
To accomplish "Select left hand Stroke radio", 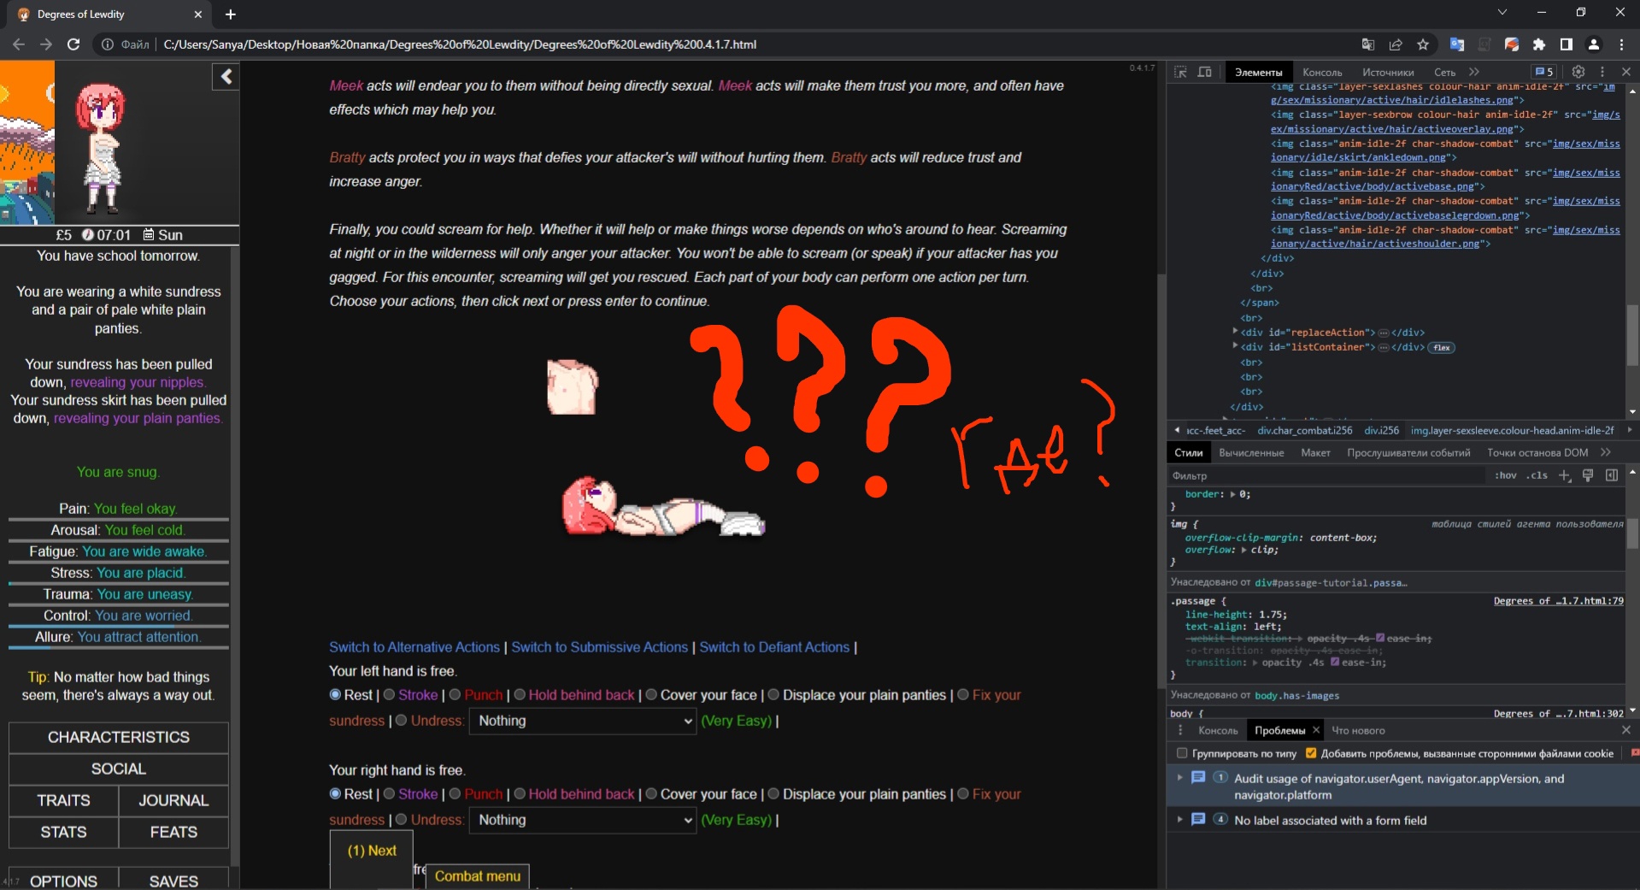I will click(389, 694).
